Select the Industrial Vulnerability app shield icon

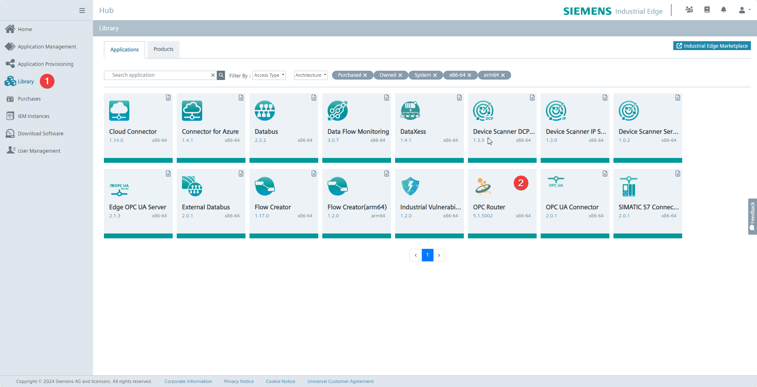pos(410,186)
